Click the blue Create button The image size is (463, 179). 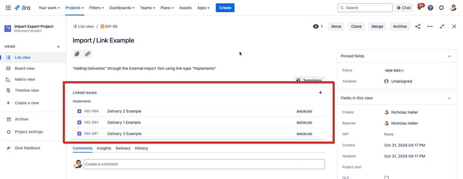pos(225,8)
